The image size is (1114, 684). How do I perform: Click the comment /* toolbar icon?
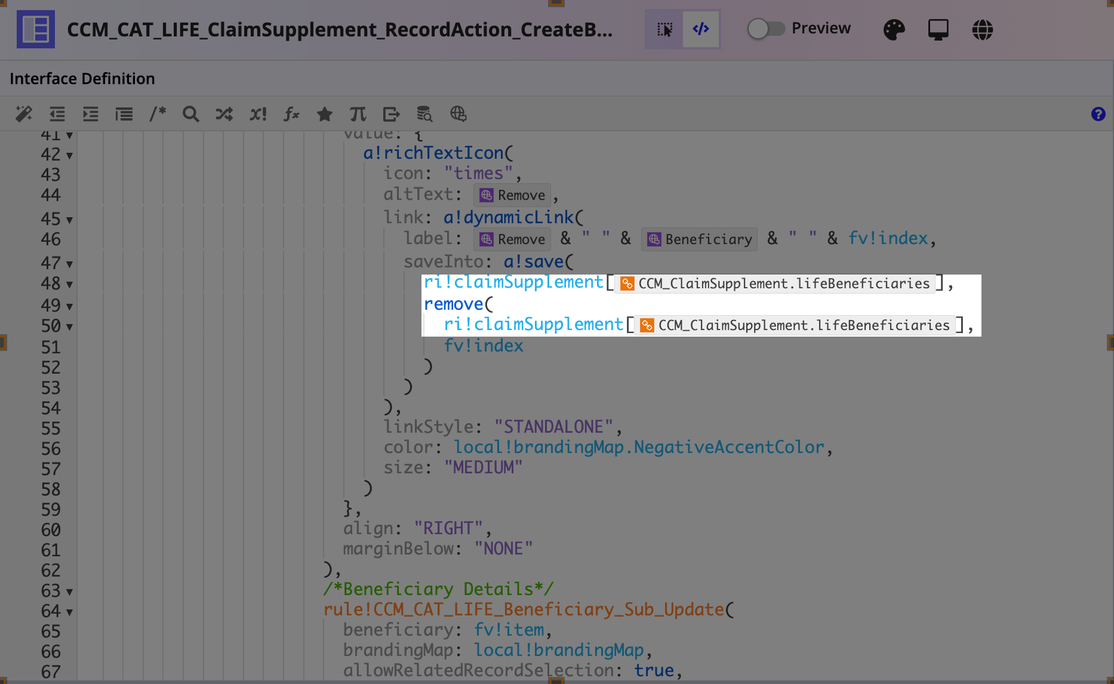pos(158,113)
